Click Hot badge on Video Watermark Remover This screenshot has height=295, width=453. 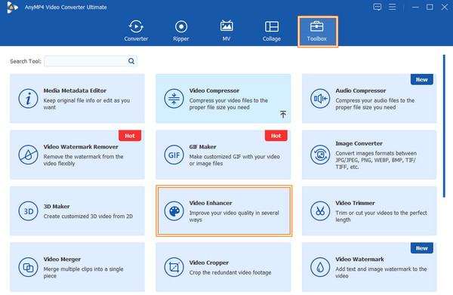tap(130, 136)
